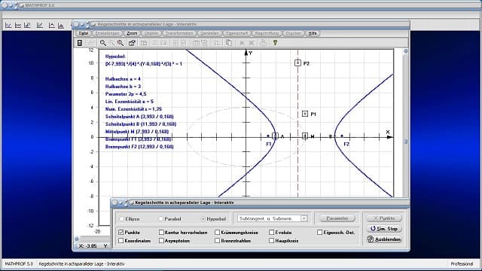Click the square marker at center M

pyautogui.click(x=304, y=136)
